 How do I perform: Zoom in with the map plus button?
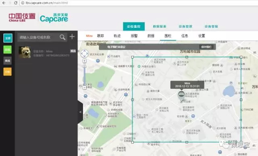(x=84, y=61)
